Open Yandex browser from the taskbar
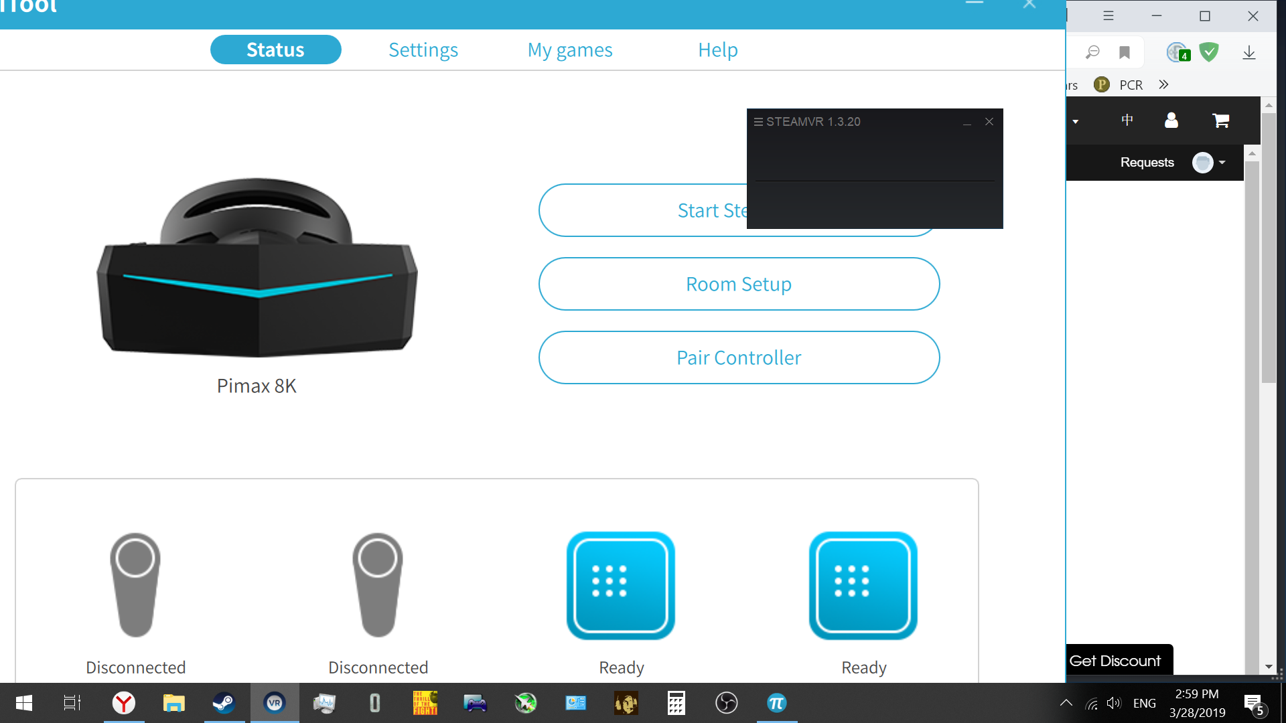This screenshot has width=1286, height=723. tap(124, 703)
